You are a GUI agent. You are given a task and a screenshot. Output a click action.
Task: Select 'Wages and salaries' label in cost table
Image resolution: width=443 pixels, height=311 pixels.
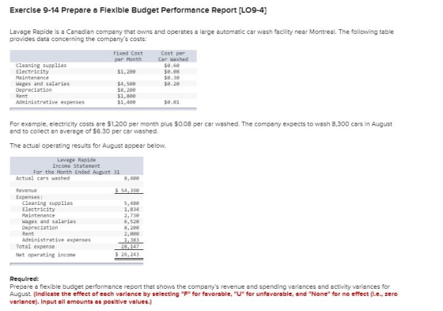tap(43, 84)
